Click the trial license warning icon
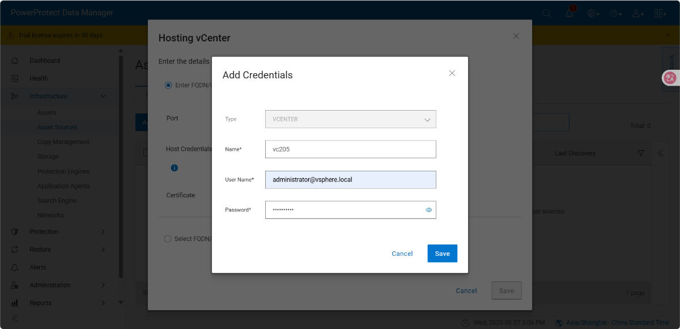Image resolution: width=680 pixels, height=329 pixels. pos(10,35)
